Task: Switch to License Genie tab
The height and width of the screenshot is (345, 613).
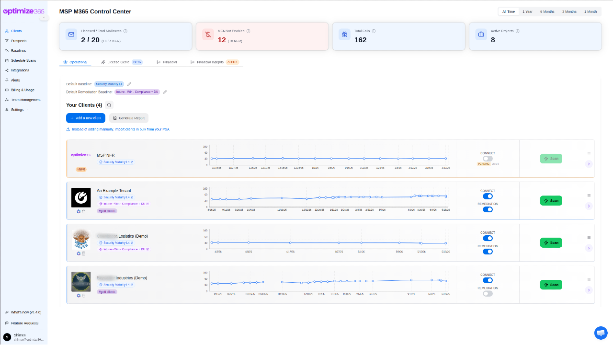Action: click(122, 62)
